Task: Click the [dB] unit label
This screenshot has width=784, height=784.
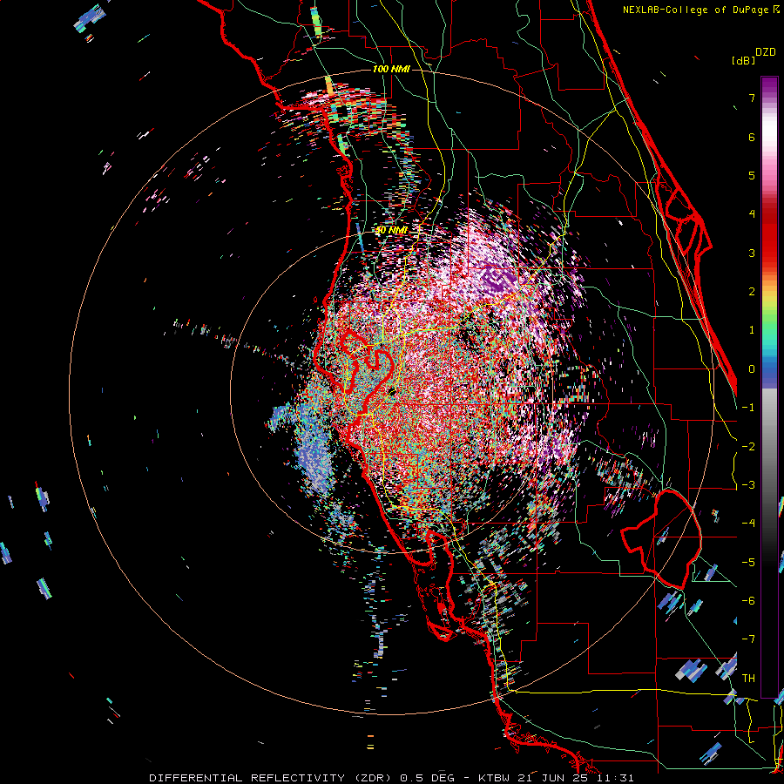Action: pyautogui.click(x=744, y=60)
